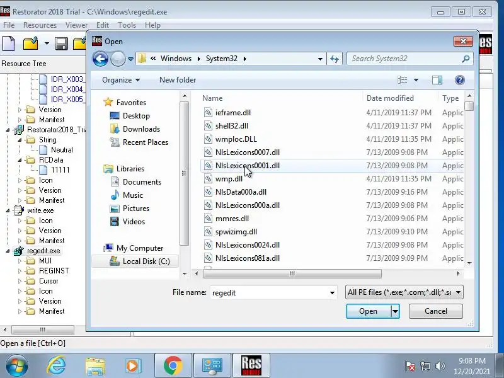Click the File name input field

click(269, 292)
